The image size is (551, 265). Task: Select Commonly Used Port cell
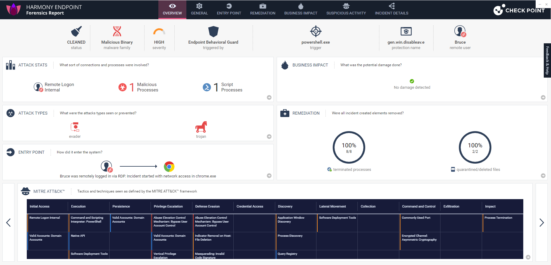[x=420, y=223]
